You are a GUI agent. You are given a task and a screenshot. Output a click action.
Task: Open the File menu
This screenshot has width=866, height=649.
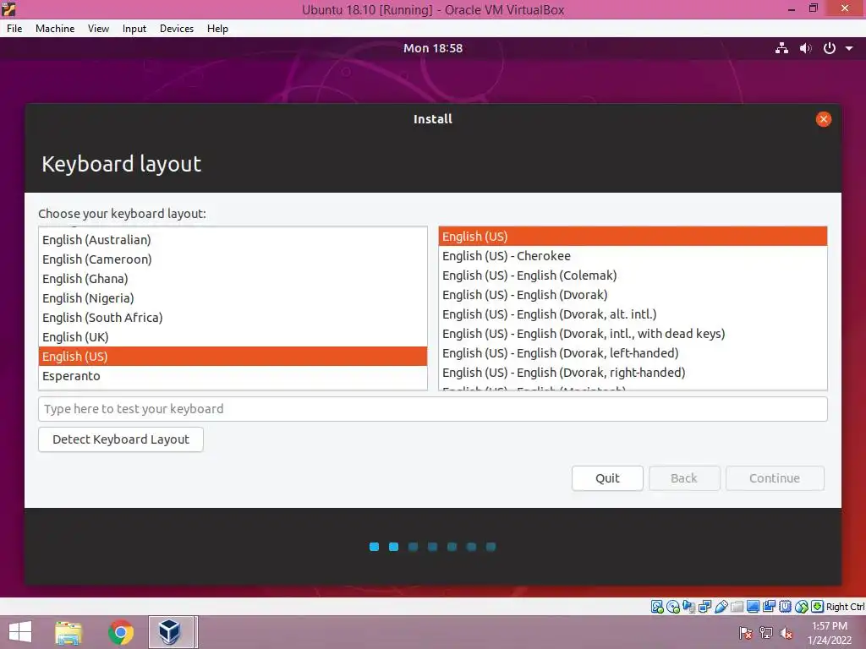point(14,29)
